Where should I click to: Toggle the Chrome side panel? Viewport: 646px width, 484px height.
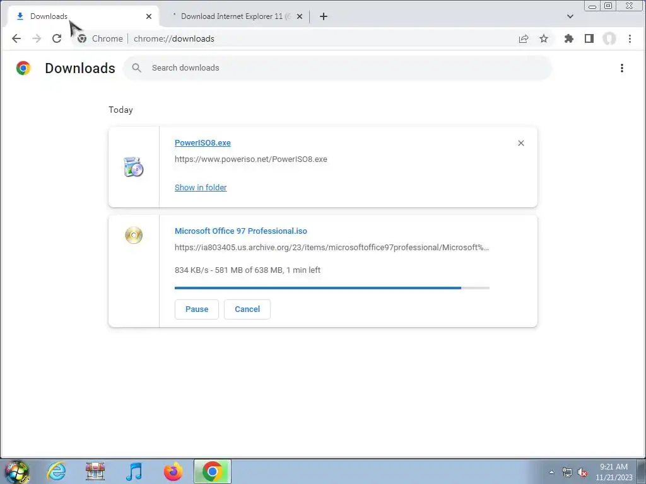tap(589, 38)
